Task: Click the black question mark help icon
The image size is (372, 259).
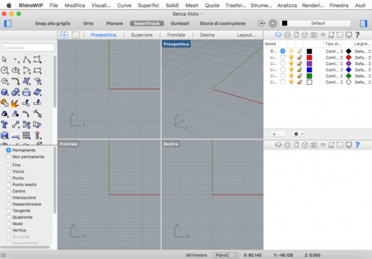Action: pyautogui.click(x=357, y=35)
